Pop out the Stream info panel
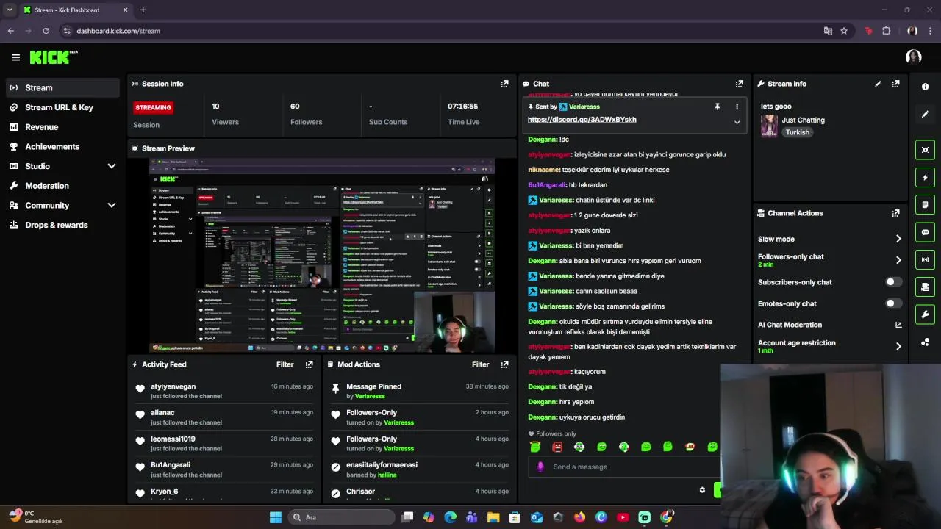This screenshot has height=529, width=941. [895, 84]
